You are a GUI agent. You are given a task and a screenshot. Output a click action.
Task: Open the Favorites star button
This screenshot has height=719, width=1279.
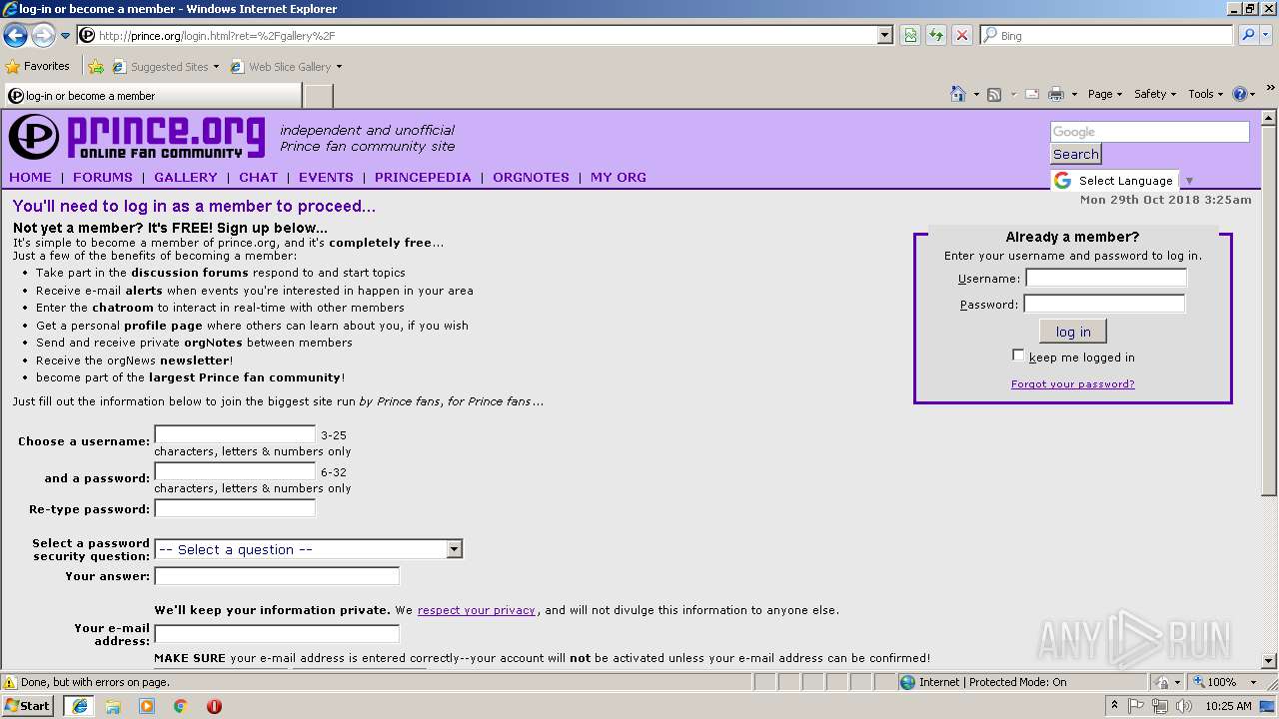(x=37, y=67)
